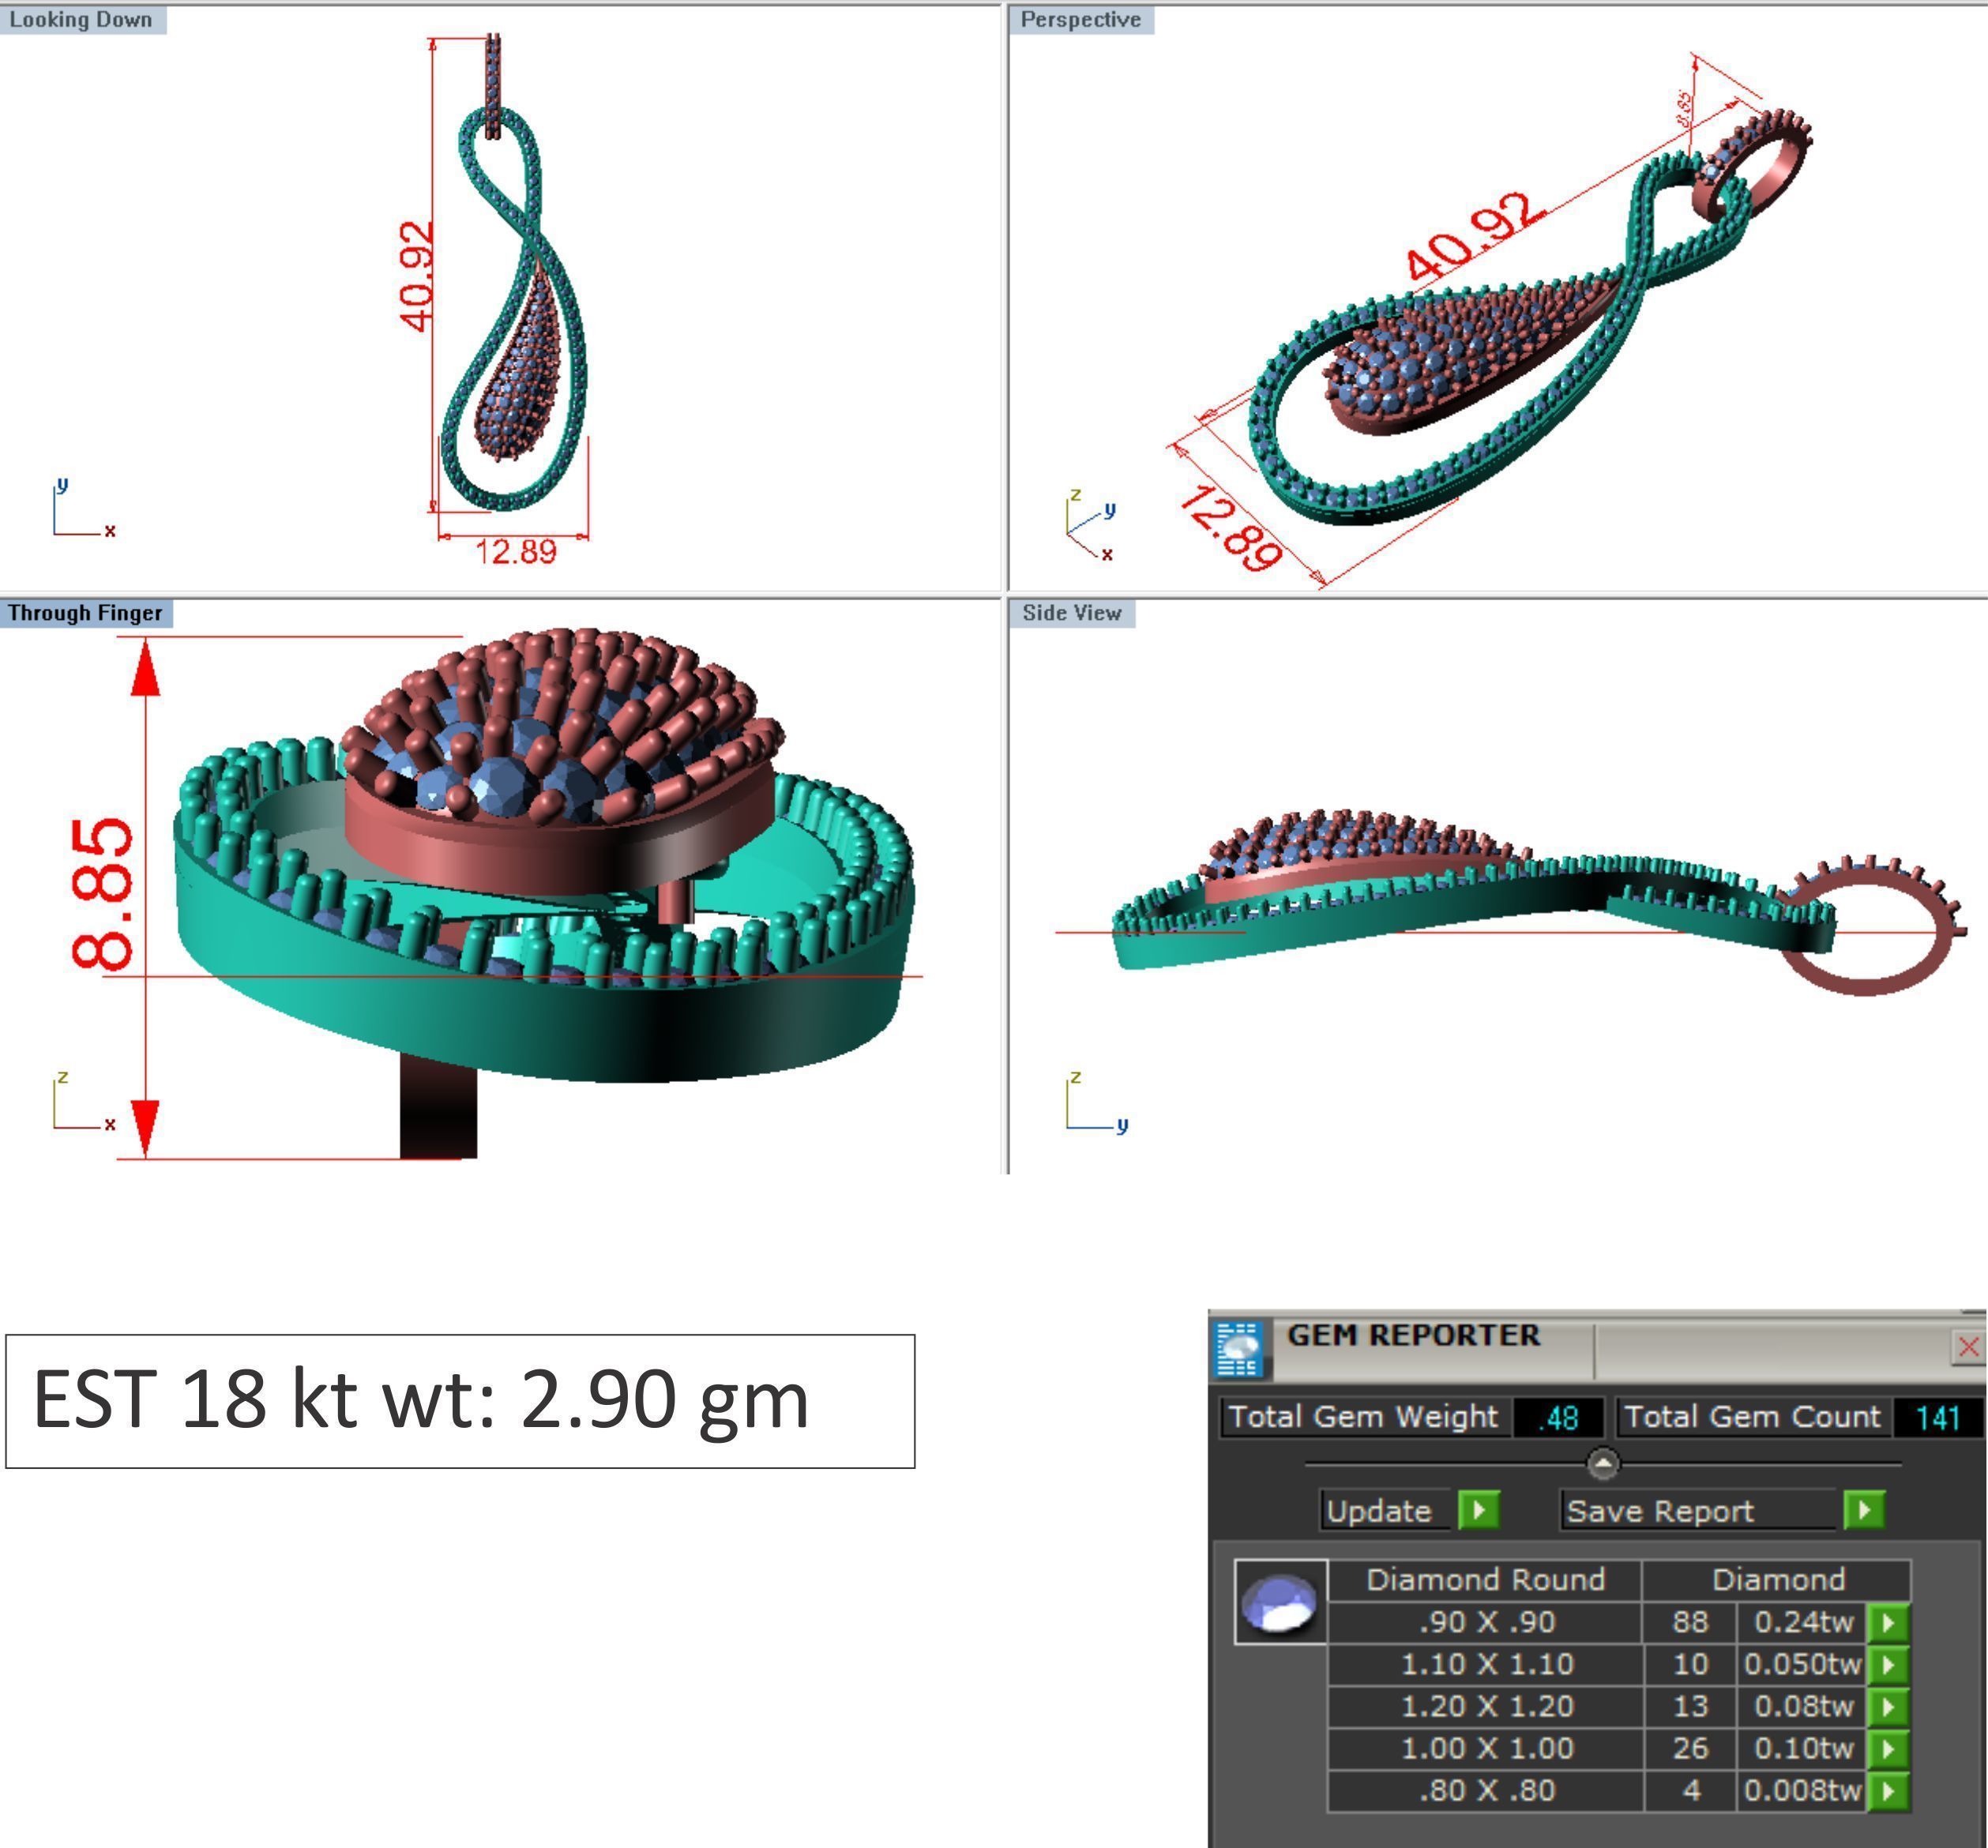
Task: Click the green arrow on the 0.24tw row
Action: pyautogui.click(x=1889, y=1622)
